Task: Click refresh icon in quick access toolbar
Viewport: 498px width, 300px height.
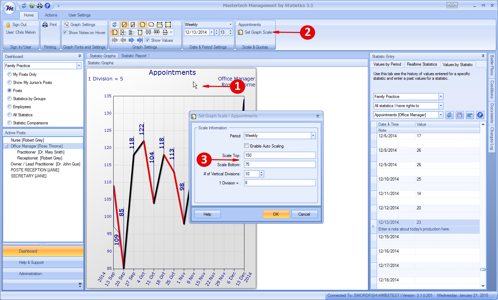Action: (24, 6)
